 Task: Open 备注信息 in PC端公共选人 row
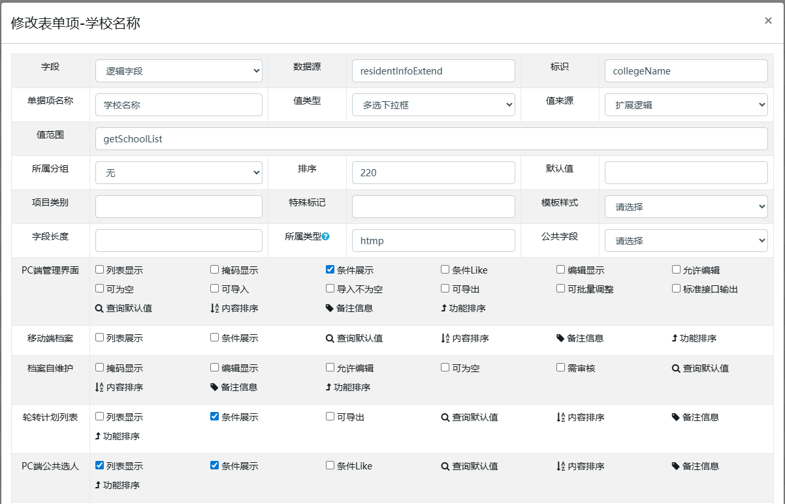coord(696,466)
